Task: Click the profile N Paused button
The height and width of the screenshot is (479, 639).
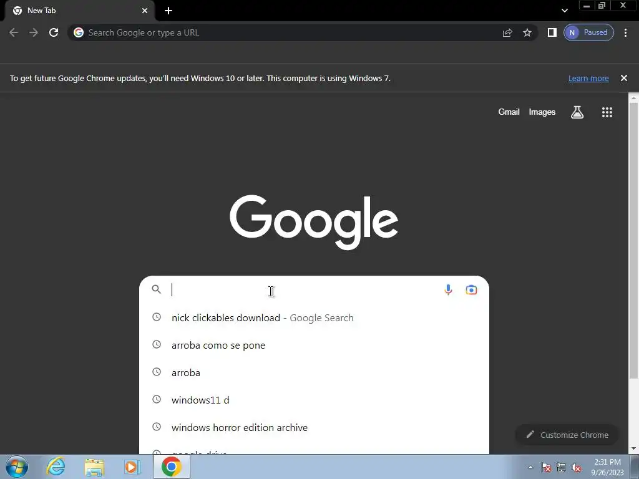Action: point(588,32)
